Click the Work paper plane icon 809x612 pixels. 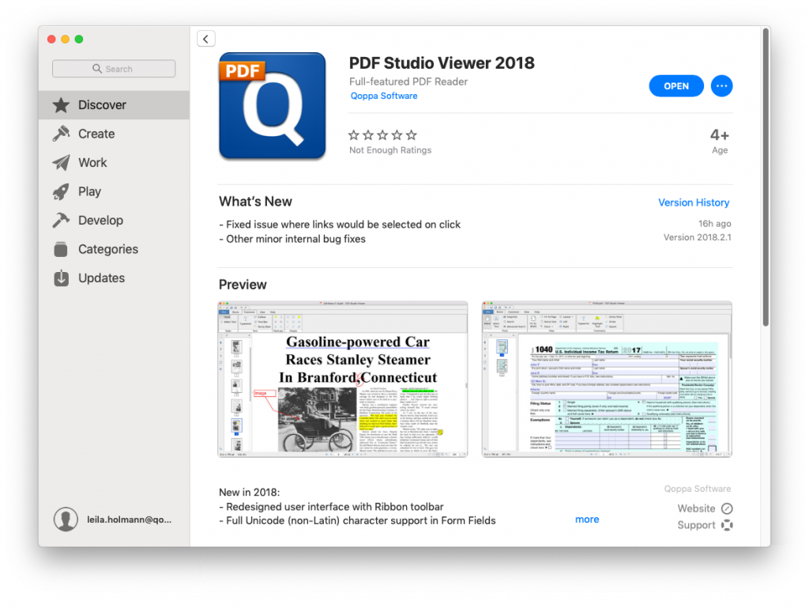[x=61, y=163]
